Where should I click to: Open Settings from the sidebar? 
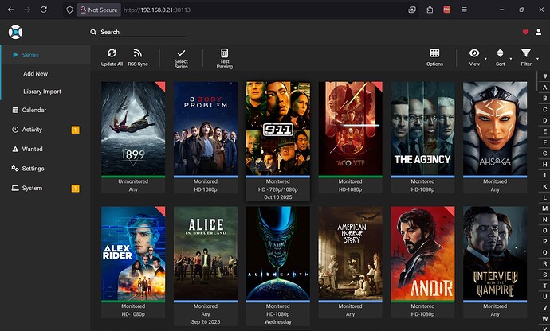[x=33, y=169]
